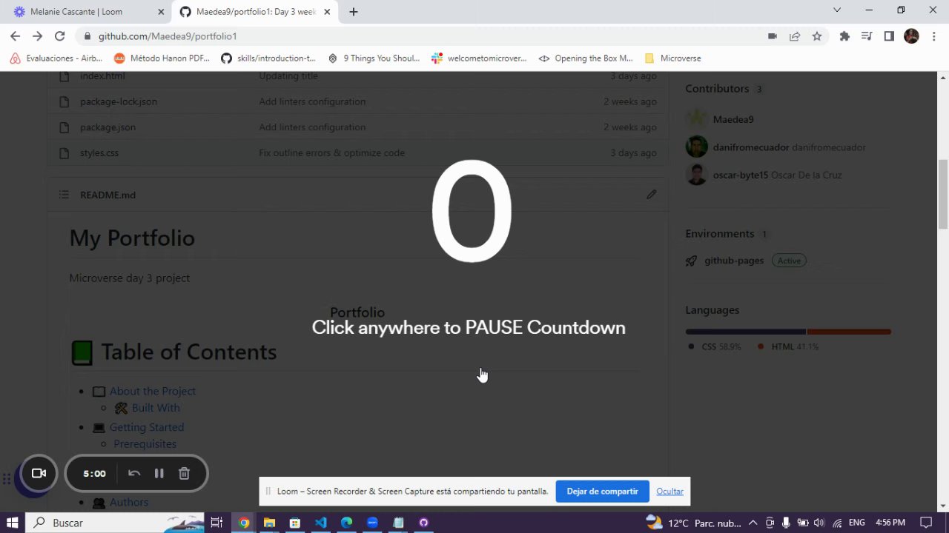The image size is (949, 533).
Task: Click Dejar de compartir button
Action: [x=602, y=492]
